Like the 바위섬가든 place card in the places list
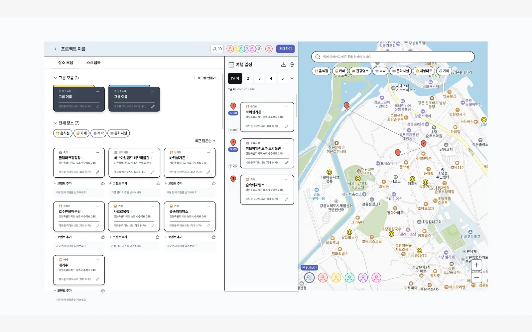This screenshot has height=332, width=532. point(214,183)
